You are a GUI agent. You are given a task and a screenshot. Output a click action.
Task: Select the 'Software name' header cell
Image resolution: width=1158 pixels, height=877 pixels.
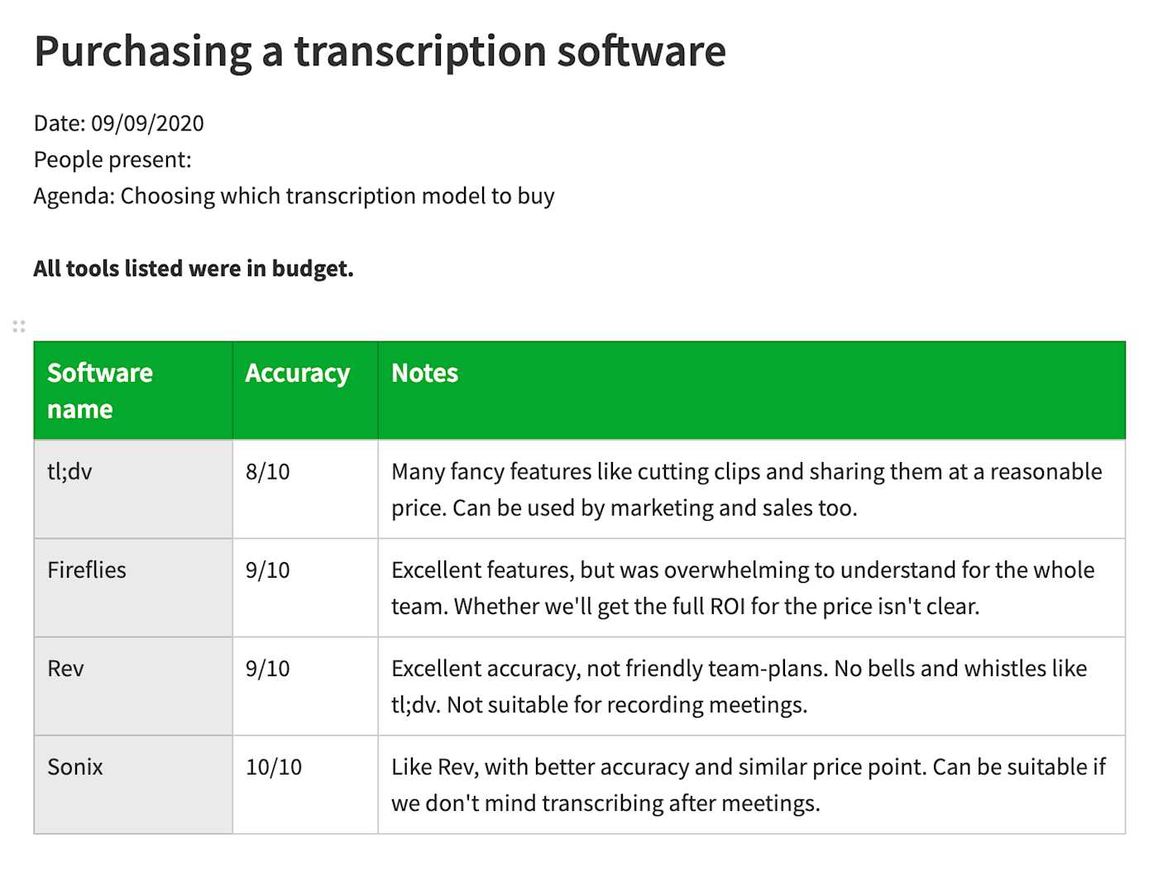(x=133, y=390)
